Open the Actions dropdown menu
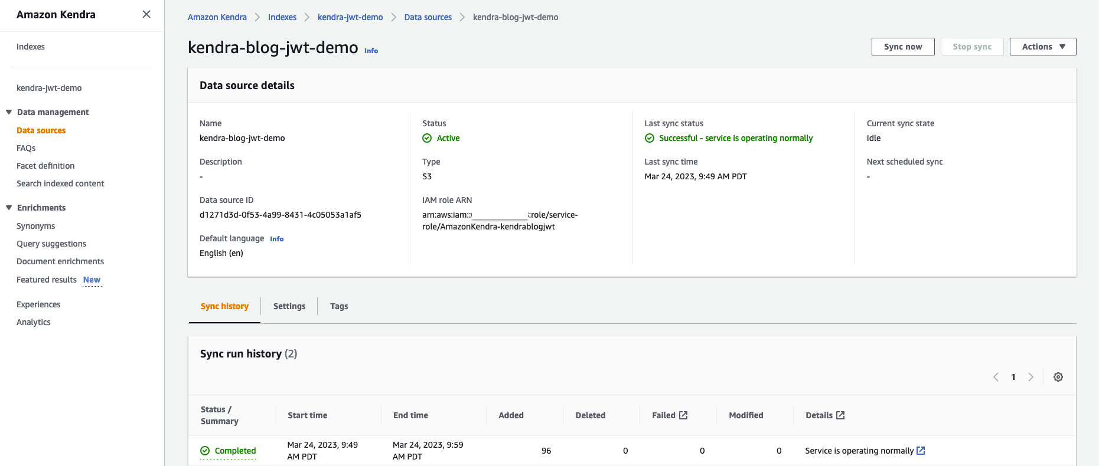 (1043, 47)
